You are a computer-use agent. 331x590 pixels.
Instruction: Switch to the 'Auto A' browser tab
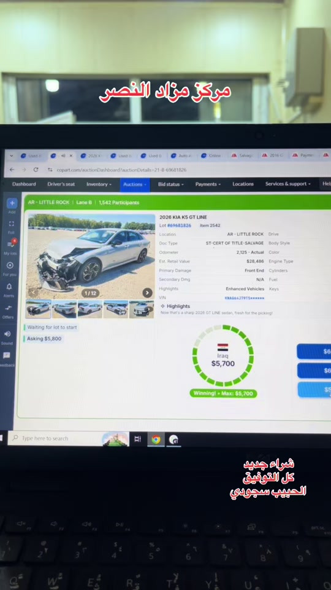(180, 155)
